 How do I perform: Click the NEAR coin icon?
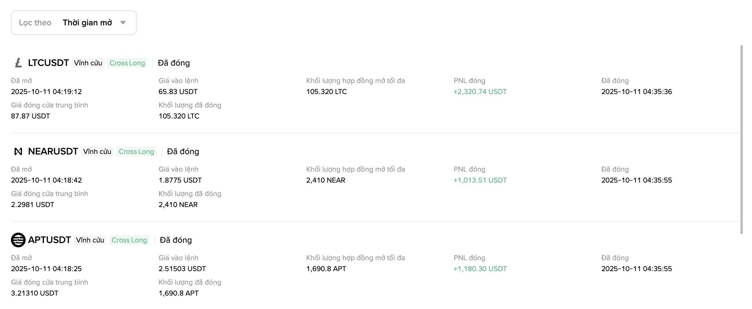coord(18,151)
